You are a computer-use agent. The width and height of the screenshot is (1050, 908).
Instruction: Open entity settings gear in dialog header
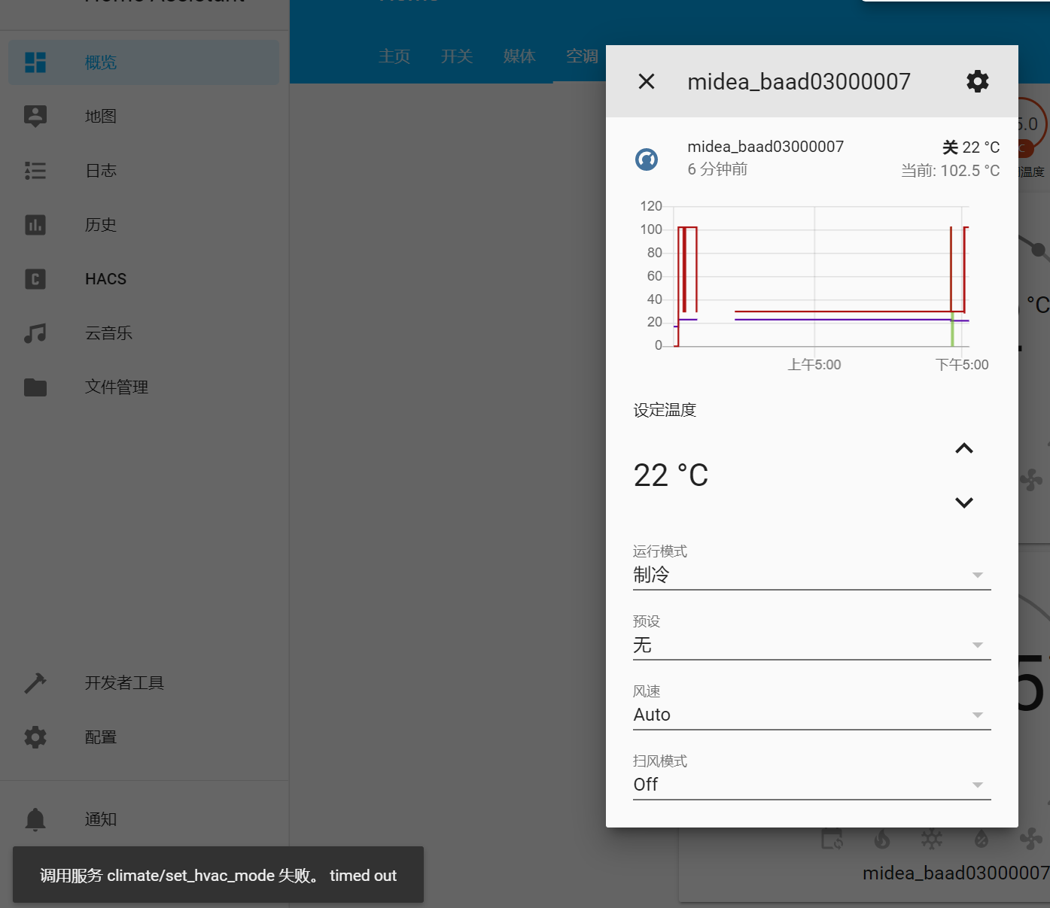point(978,81)
